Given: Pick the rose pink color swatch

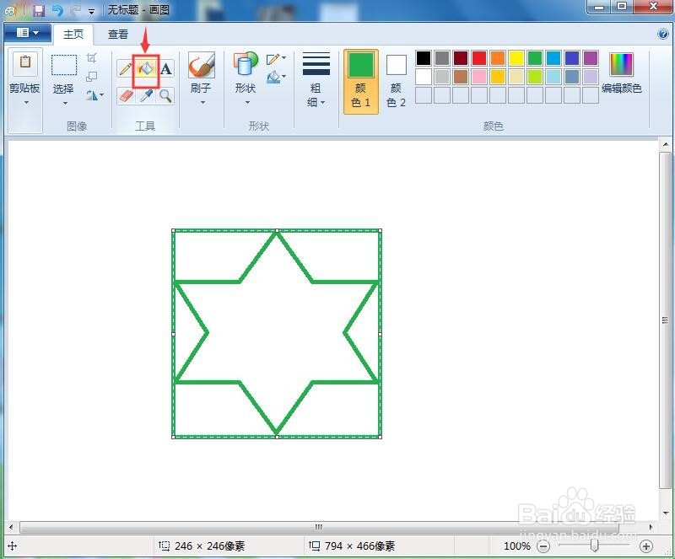Looking at the screenshot, I should click(479, 77).
